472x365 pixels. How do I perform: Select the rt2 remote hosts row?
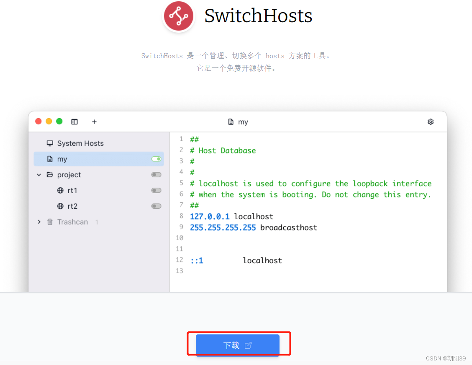(99, 206)
